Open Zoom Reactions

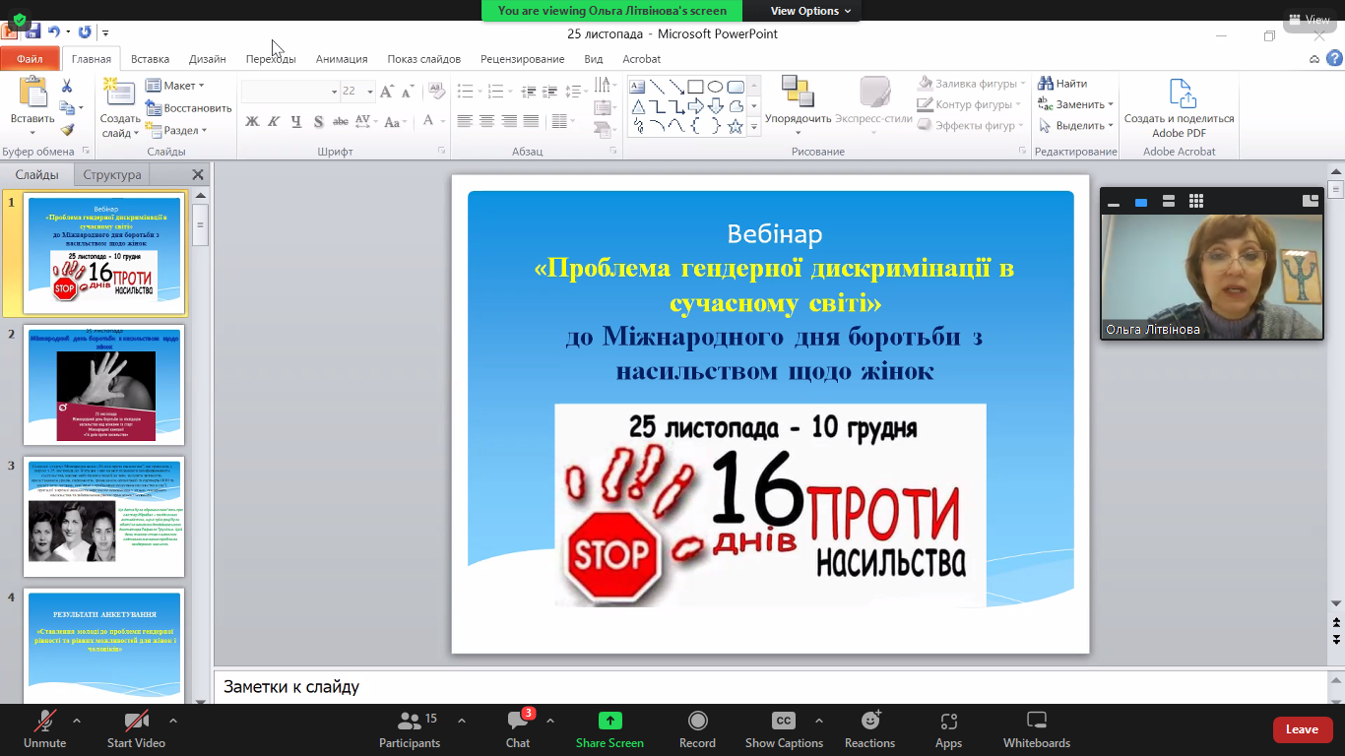[869, 730]
